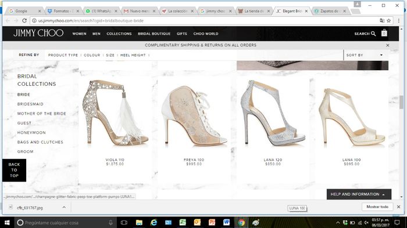Image resolution: width=407 pixels, height=228 pixels.
Task: Open Bags and Clutches category
Action: coord(40,142)
